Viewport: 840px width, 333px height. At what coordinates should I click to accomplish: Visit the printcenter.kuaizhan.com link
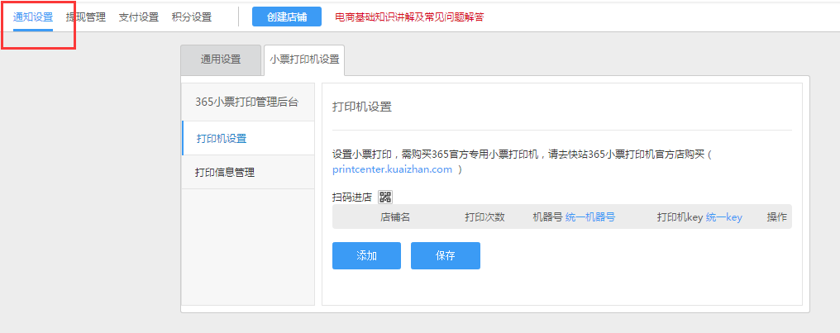[x=392, y=169]
